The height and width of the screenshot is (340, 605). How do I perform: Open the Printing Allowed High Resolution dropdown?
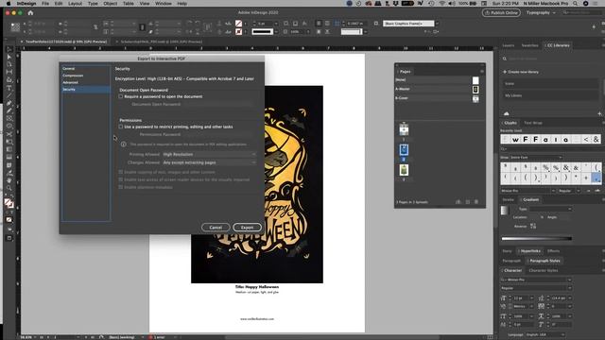[x=209, y=154]
